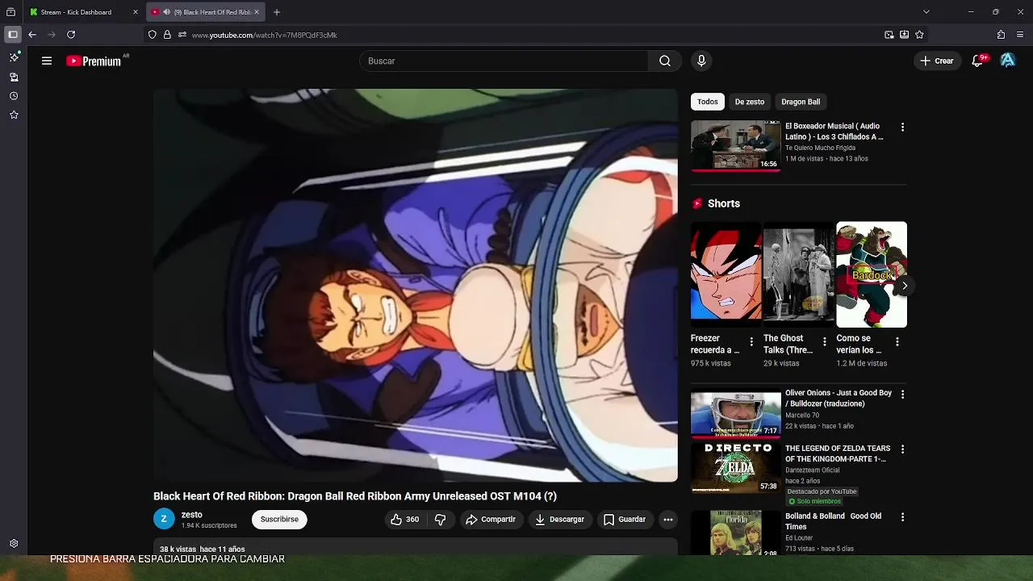Viewport: 1033px width, 581px height.
Task: Open sidebar settings gear
Action: (14, 544)
